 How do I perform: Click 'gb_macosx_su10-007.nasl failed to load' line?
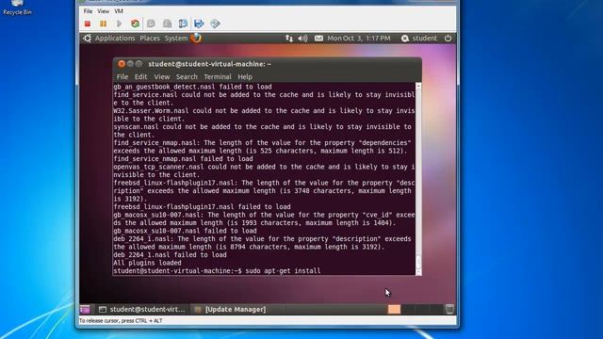click(x=185, y=231)
